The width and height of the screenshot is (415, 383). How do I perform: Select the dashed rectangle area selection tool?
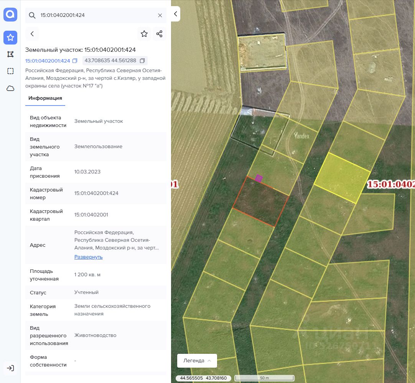(10, 71)
